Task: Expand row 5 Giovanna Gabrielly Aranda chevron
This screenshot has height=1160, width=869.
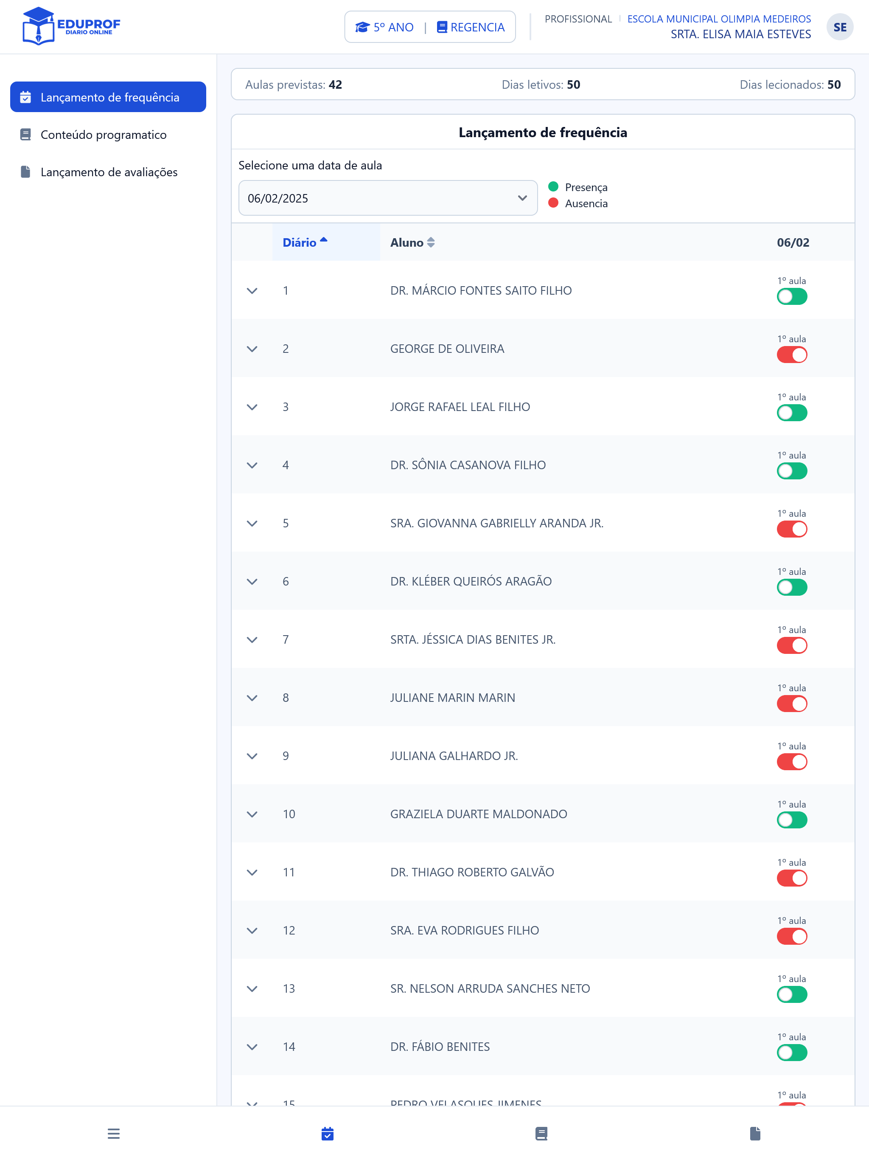Action: tap(252, 524)
